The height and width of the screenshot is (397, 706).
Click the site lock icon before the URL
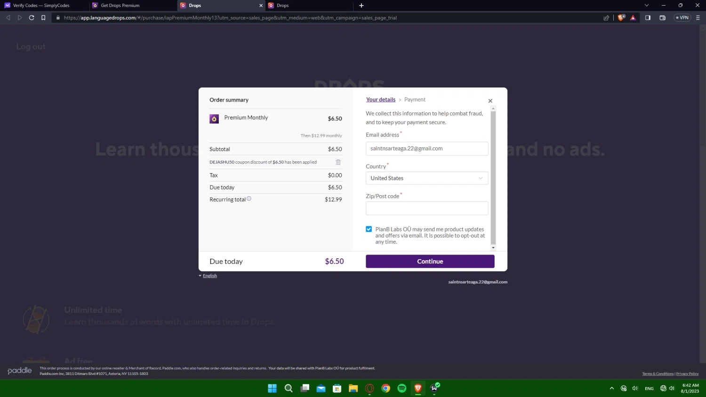tap(58, 18)
